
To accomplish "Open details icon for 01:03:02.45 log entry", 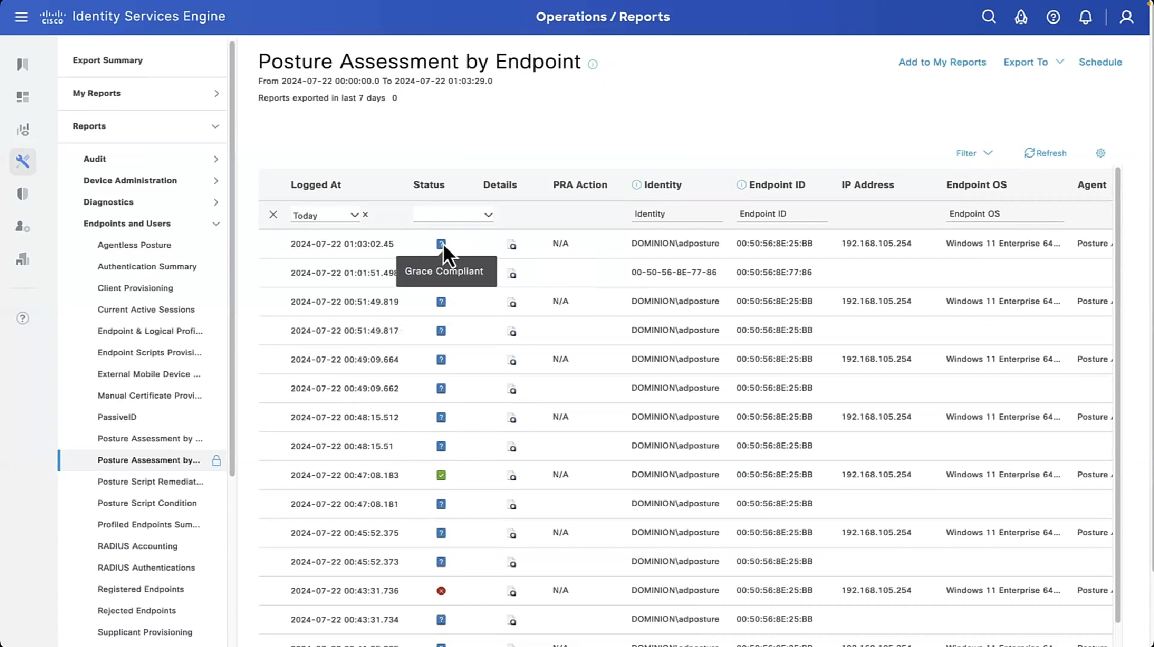I will pyautogui.click(x=512, y=245).
